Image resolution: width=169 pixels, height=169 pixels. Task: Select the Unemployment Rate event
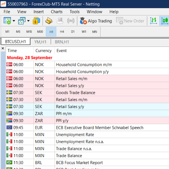(x=87, y=134)
